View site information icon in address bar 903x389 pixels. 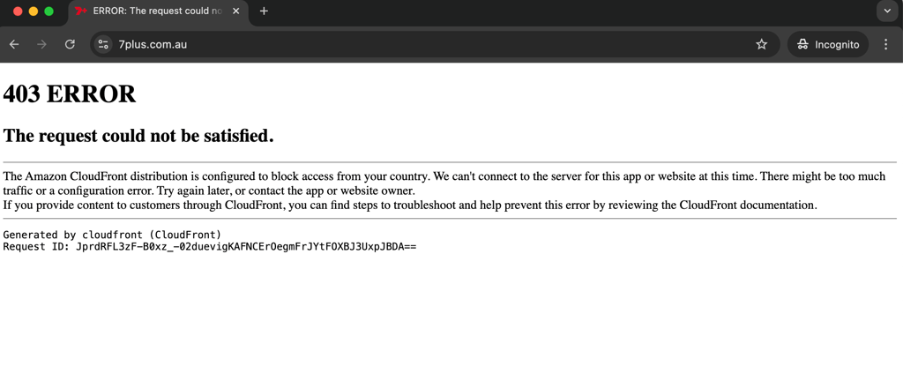coord(104,44)
